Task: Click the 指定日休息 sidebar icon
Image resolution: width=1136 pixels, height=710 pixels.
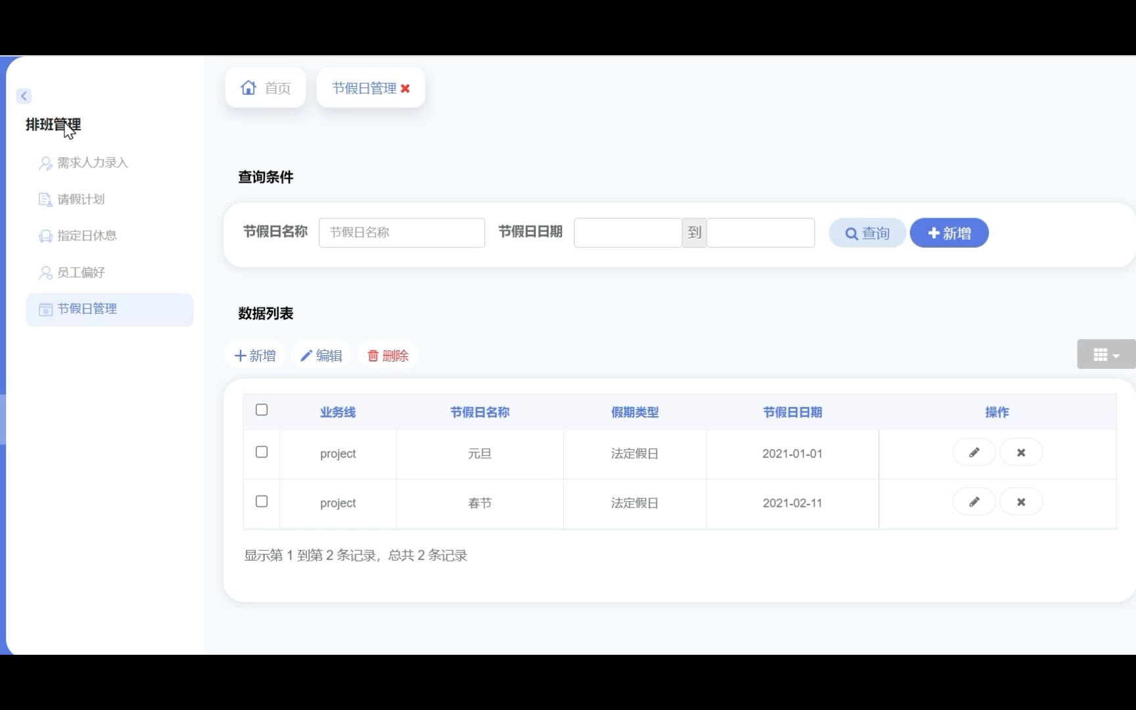Action: pos(45,236)
